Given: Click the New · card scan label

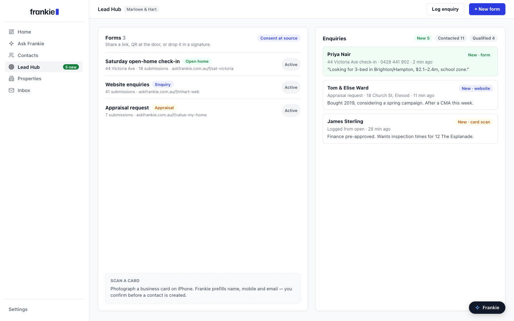Looking at the screenshot, I should click(x=474, y=122).
